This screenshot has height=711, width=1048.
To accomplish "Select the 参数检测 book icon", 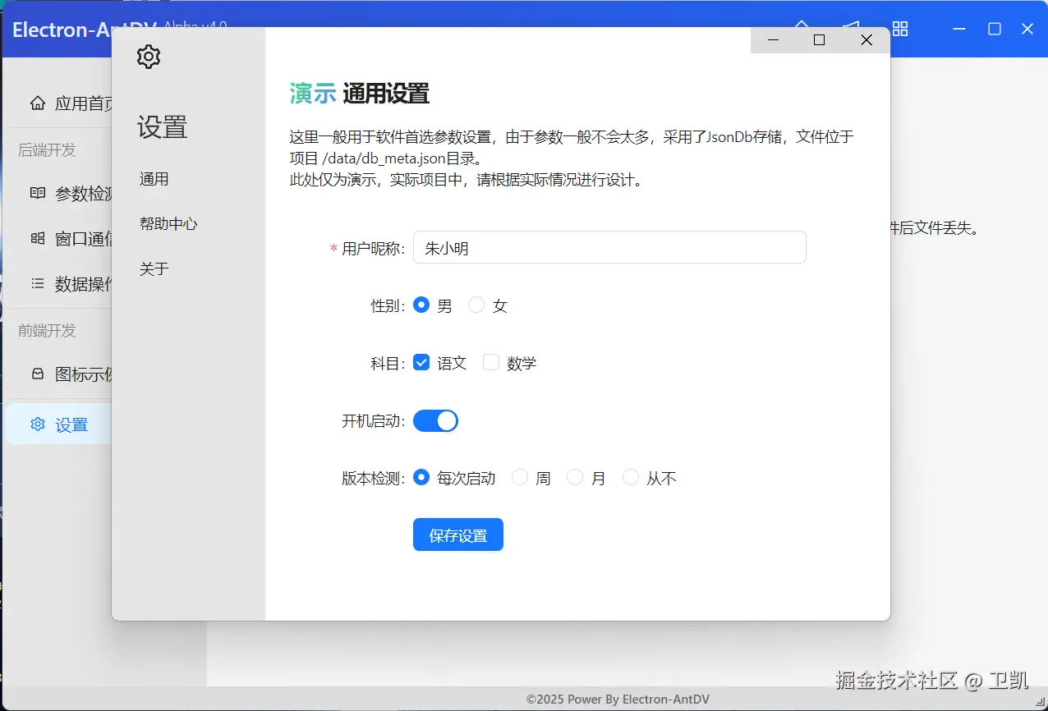I will tap(37, 193).
